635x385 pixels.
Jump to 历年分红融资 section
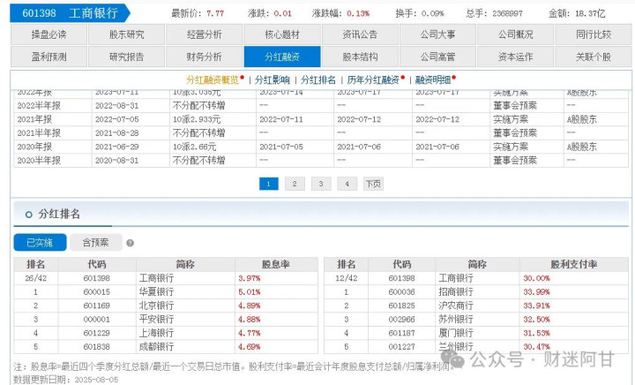(373, 79)
